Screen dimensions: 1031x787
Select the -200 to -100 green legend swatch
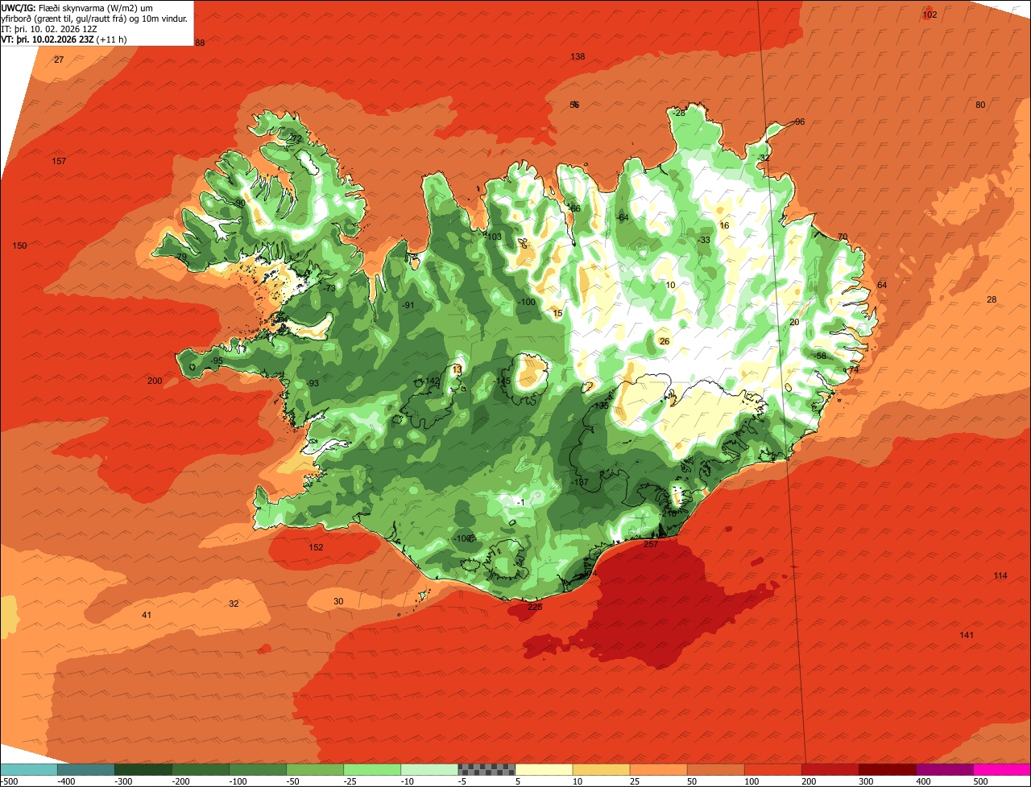tap(201, 769)
